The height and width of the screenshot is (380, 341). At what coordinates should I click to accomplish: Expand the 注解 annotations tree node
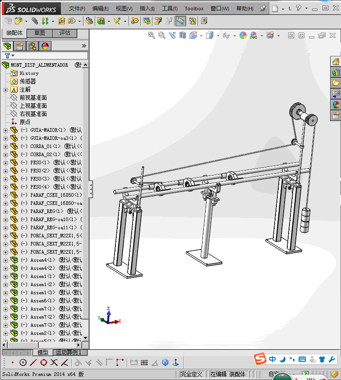[x=5, y=90]
